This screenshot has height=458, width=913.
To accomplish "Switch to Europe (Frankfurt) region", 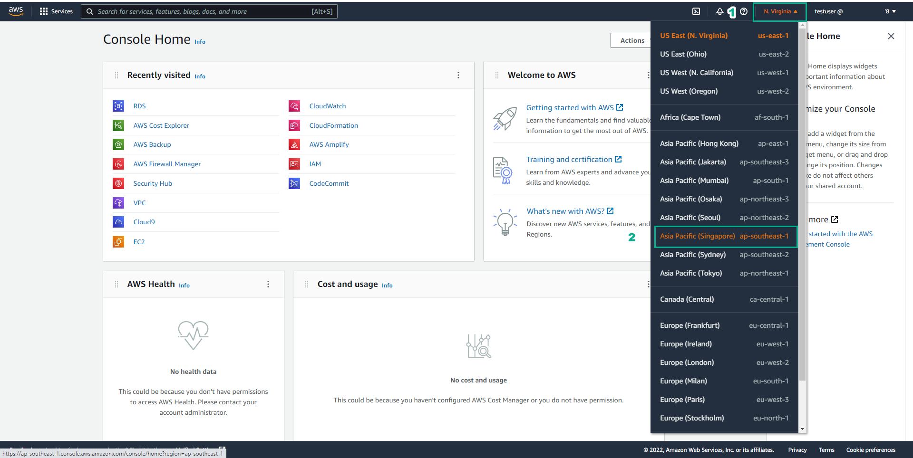I will tap(724, 325).
